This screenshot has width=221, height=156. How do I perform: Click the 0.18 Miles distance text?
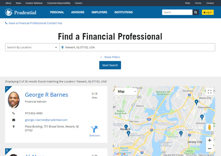click(x=95, y=96)
